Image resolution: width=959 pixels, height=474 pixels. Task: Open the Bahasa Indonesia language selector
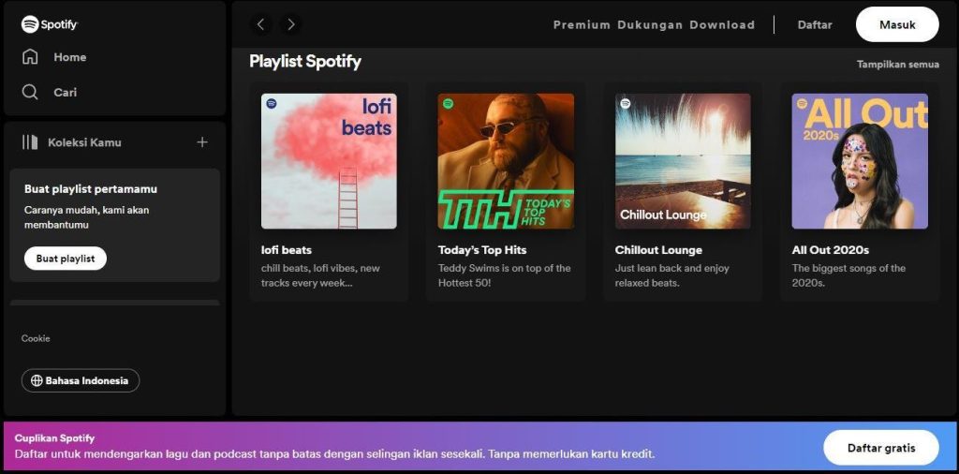pos(81,380)
